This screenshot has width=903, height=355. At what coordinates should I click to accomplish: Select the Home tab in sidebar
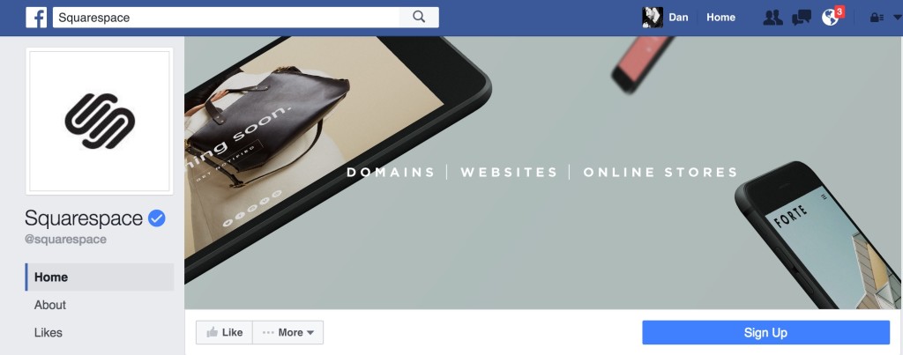tap(100, 277)
